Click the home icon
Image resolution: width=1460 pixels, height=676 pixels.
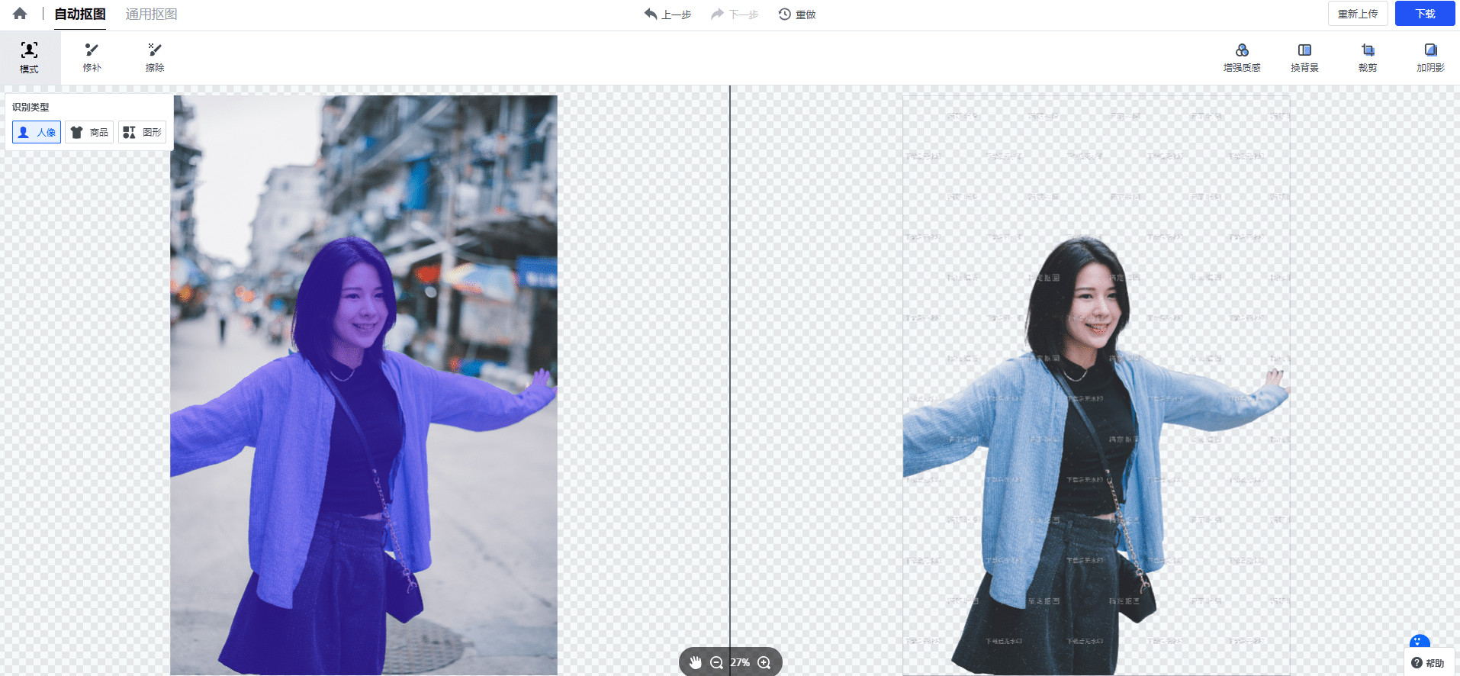pos(20,14)
